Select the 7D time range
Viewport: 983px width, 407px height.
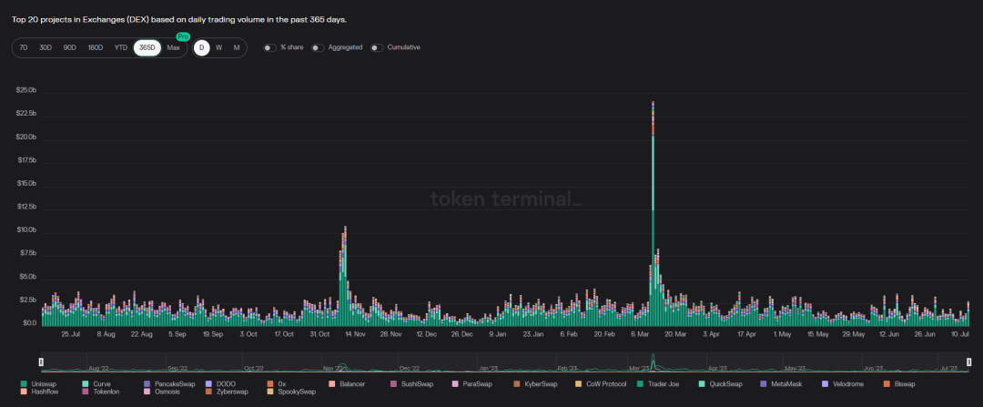pyautogui.click(x=24, y=47)
